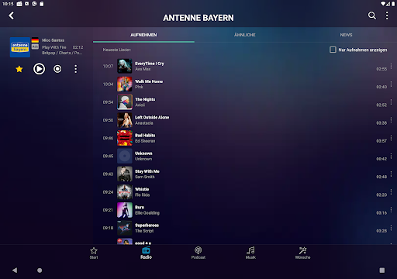The height and width of the screenshot is (279, 397).
Task: Open options menu for 'EveryTime I Cry'
Action: pos(391,66)
